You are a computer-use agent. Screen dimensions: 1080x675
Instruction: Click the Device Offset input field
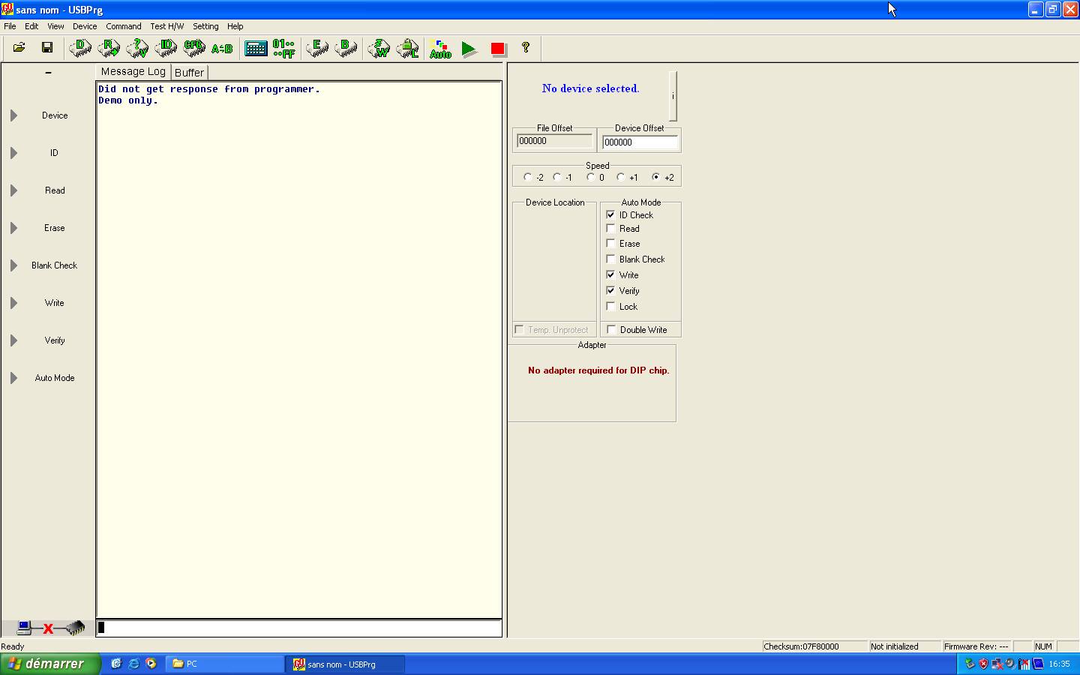pyautogui.click(x=640, y=142)
